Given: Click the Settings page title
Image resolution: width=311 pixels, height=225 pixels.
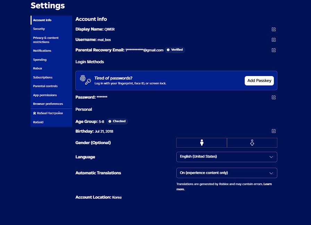Looking at the screenshot, I should click(x=48, y=6).
